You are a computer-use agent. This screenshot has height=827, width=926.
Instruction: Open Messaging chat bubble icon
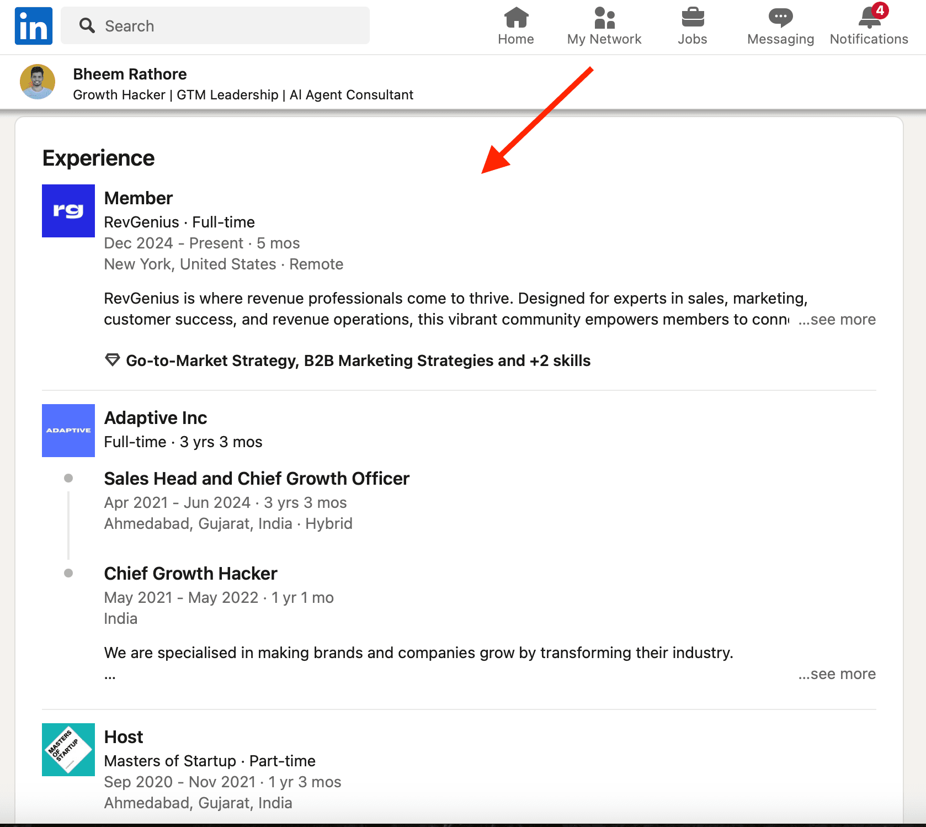pos(780,18)
